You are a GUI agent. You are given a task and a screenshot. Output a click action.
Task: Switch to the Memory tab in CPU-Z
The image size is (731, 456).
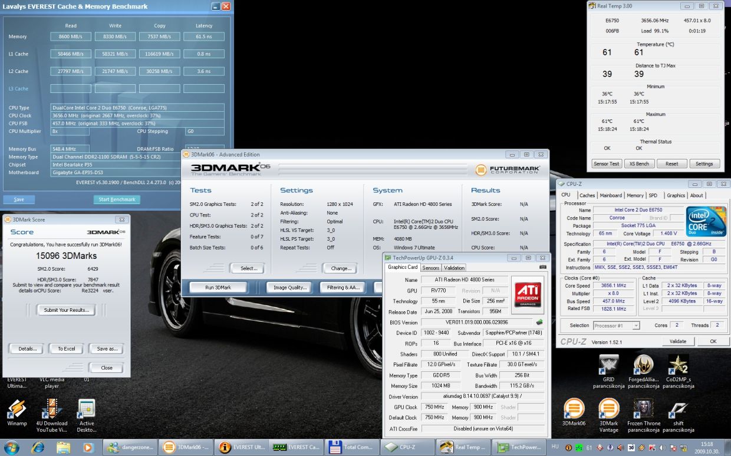tap(635, 195)
